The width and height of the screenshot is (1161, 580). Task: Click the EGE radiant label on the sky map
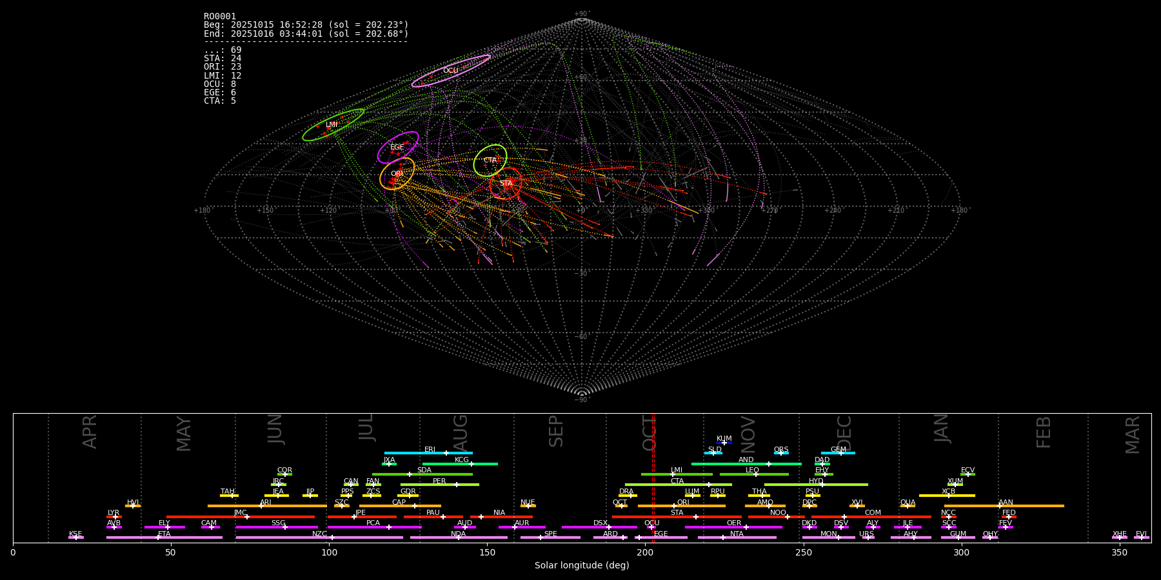point(397,148)
